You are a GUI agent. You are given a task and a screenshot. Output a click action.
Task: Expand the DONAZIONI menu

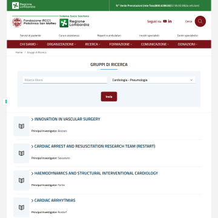point(188,44)
